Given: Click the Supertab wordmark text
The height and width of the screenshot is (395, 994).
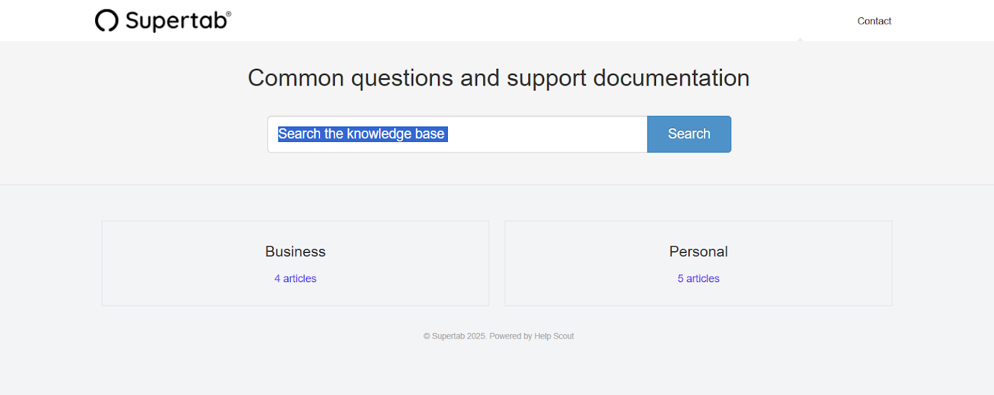Looking at the screenshot, I should (x=176, y=21).
